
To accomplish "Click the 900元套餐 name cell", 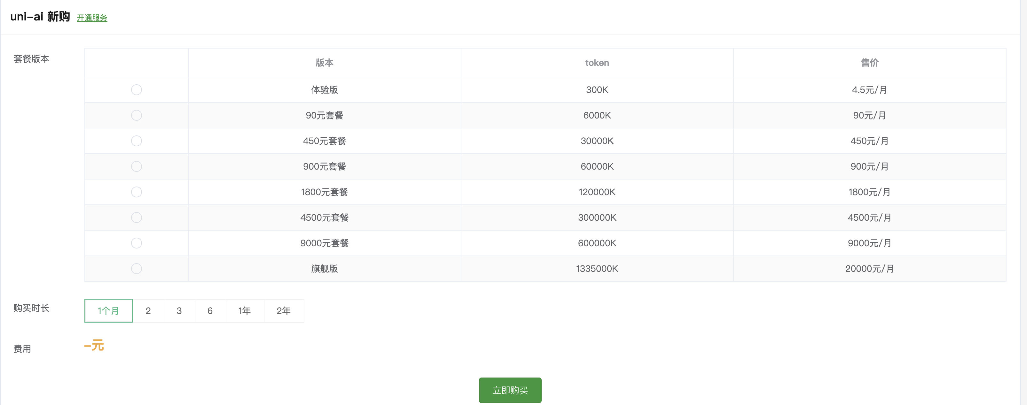I will click(325, 166).
